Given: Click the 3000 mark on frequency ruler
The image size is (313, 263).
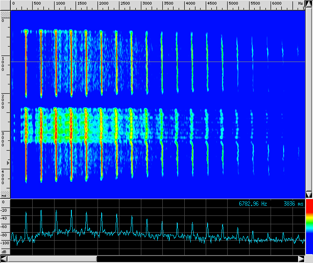Looking at the screenshot, I should (x=146, y=4).
